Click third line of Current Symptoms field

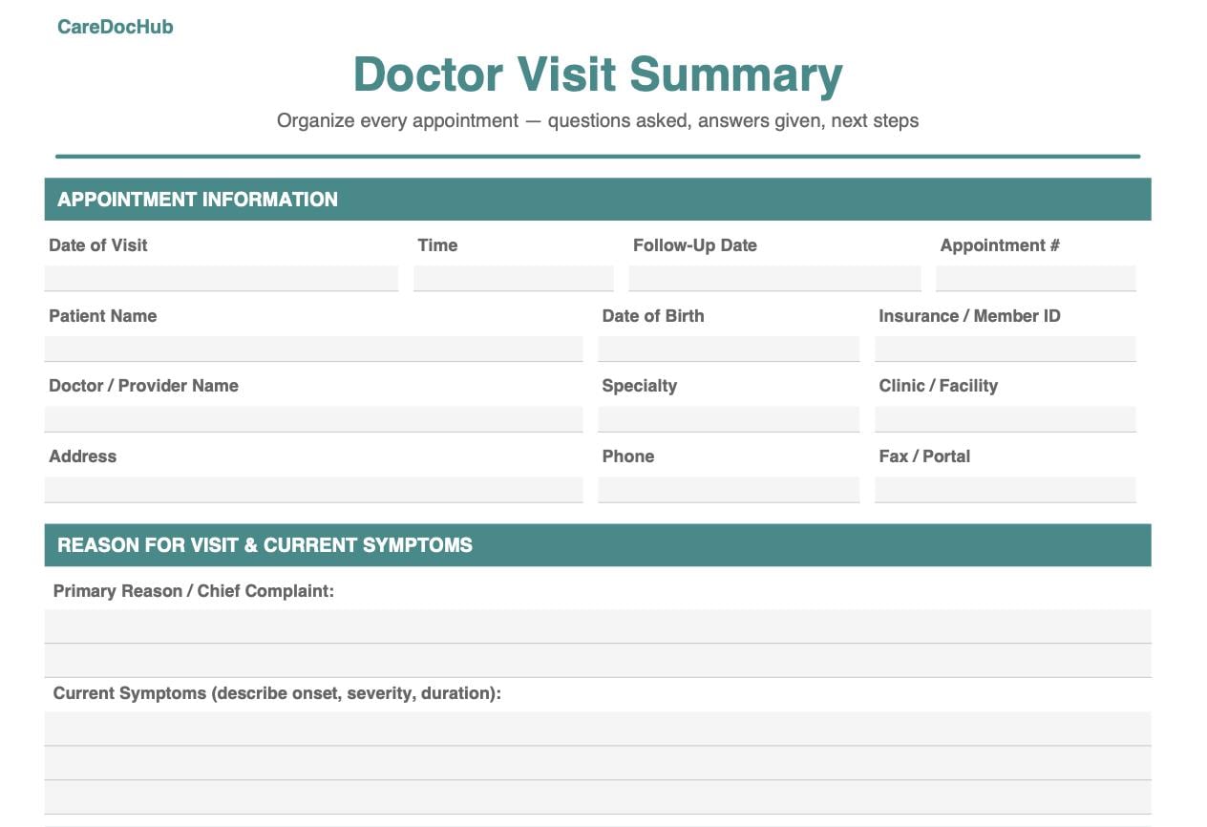(598, 797)
